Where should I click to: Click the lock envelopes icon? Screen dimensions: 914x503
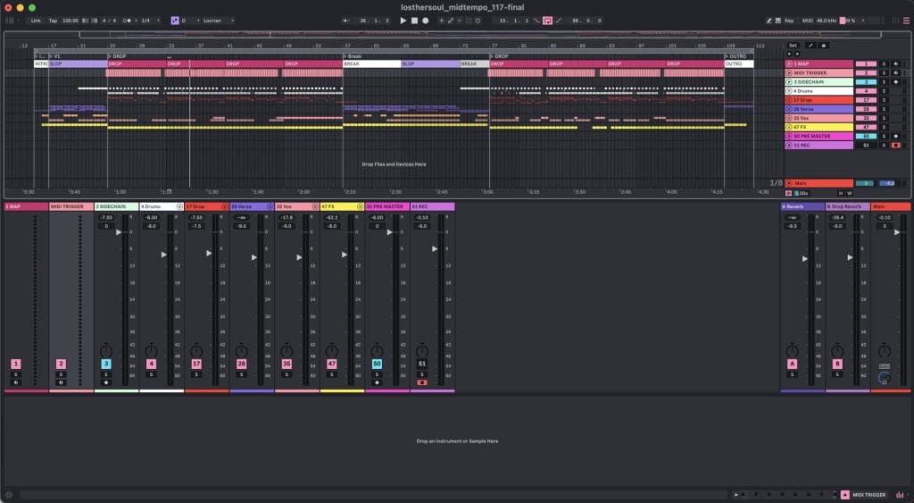click(823, 45)
